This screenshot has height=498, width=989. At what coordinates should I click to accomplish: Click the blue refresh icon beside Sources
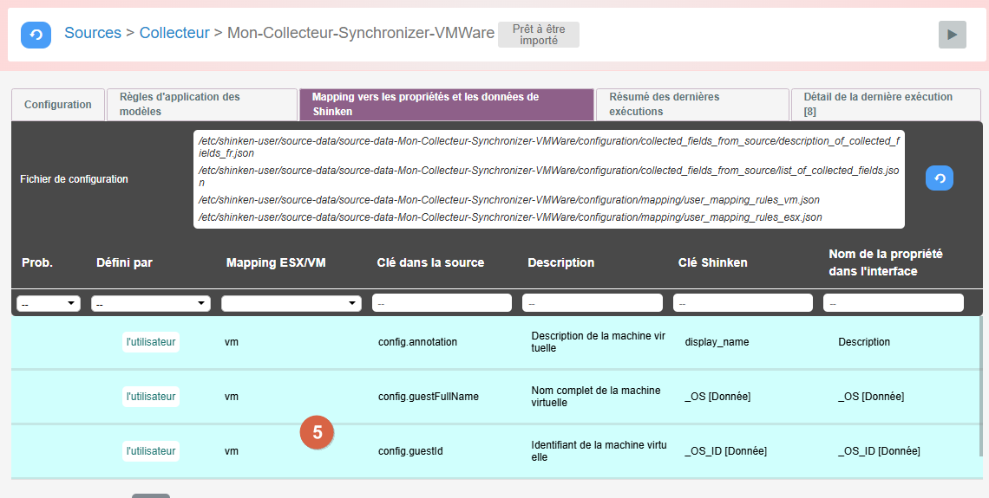pos(36,35)
